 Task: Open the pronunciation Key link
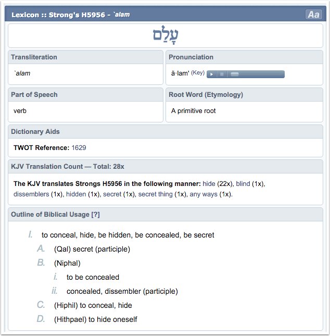point(198,73)
